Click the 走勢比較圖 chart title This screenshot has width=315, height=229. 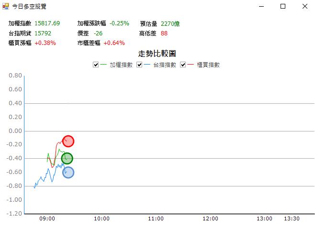[157, 54]
